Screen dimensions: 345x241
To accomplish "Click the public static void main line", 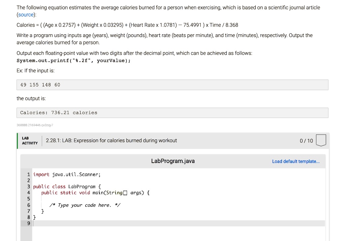I will [x=95, y=193].
